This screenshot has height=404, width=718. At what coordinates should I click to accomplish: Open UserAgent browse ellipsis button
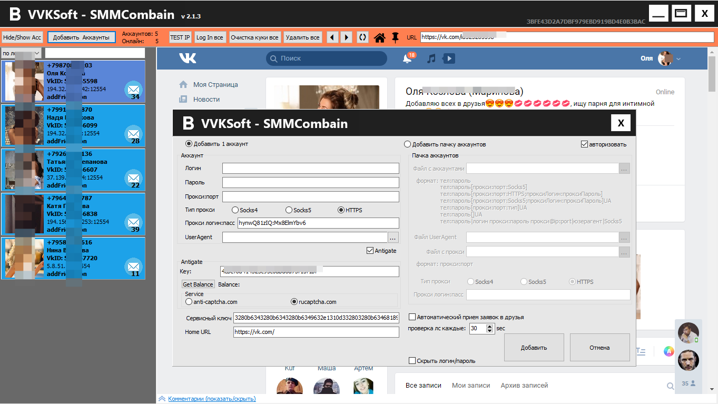coord(394,237)
